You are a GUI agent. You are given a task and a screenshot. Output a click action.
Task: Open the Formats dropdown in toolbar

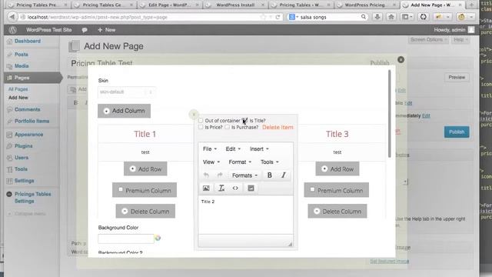coord(244,175)
